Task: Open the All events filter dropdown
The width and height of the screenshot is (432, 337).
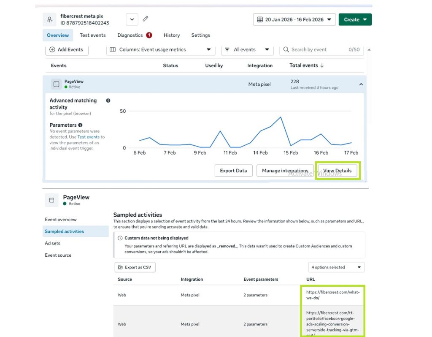Action: [x=247, y=49]
